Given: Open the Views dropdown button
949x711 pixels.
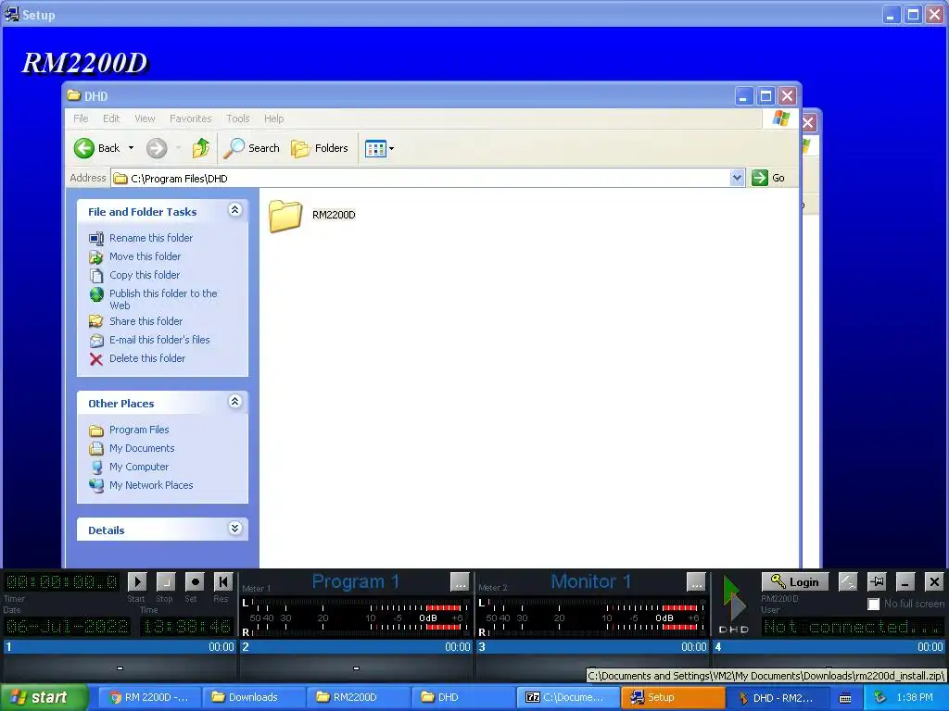Looking at the screenshot, I should (379, 148).
